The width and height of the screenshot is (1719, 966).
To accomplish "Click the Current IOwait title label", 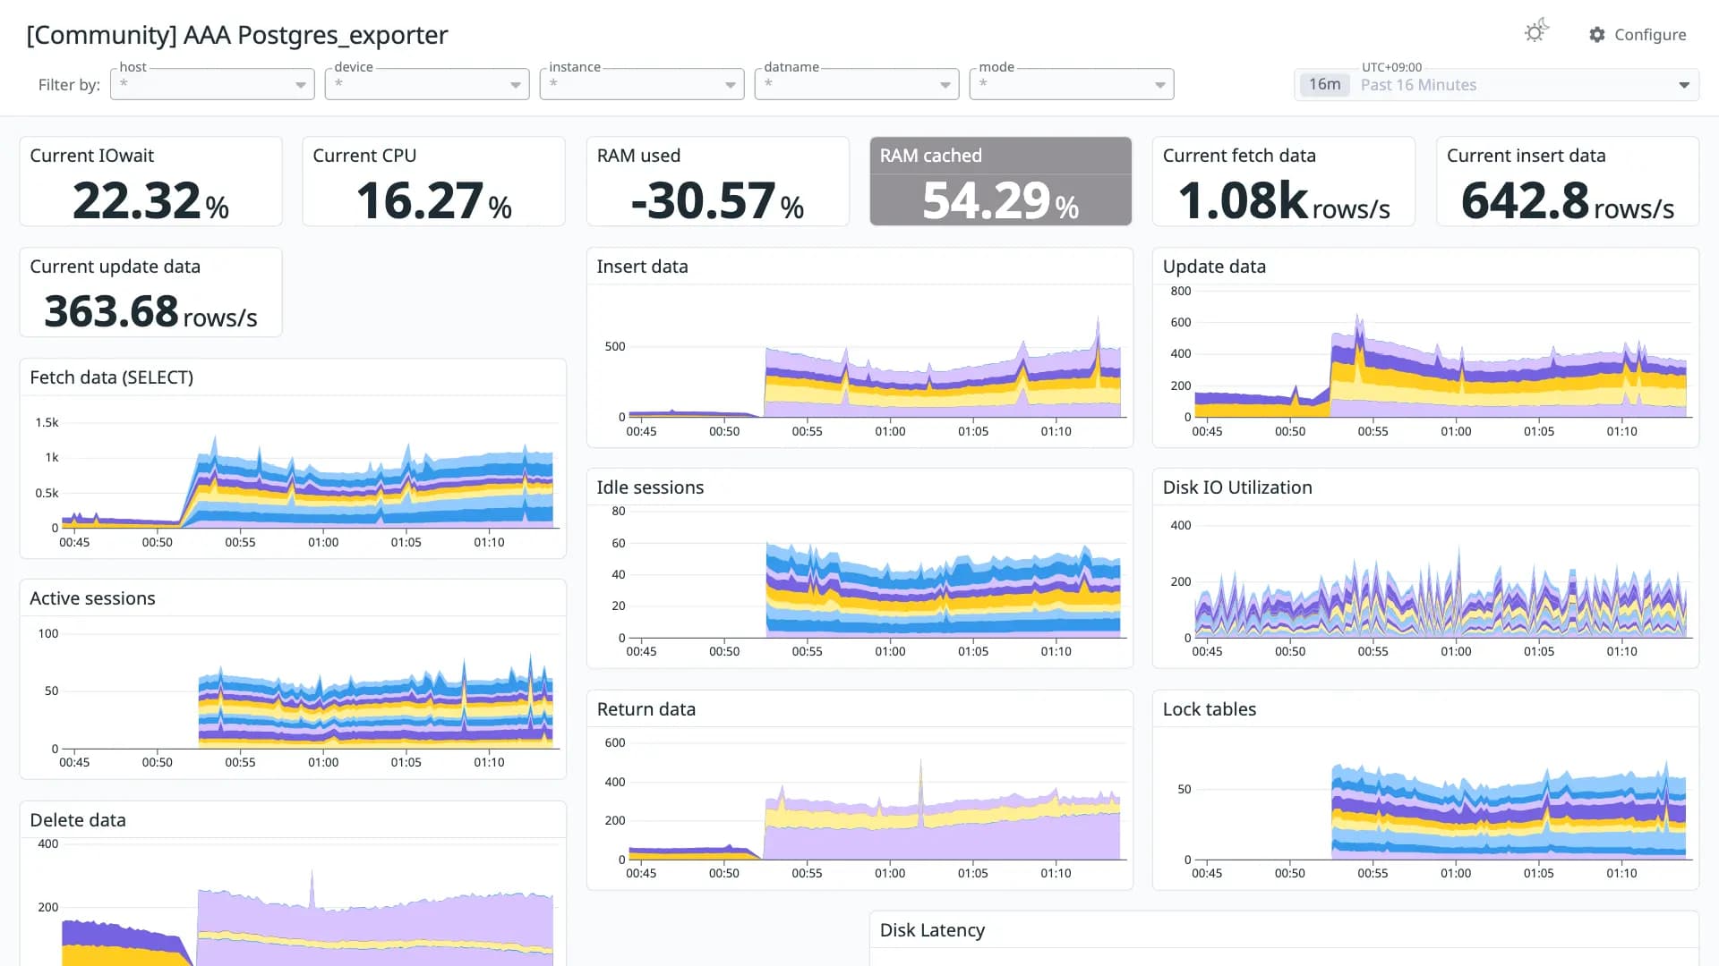I will pyautogui.click(x=91, y=156).
